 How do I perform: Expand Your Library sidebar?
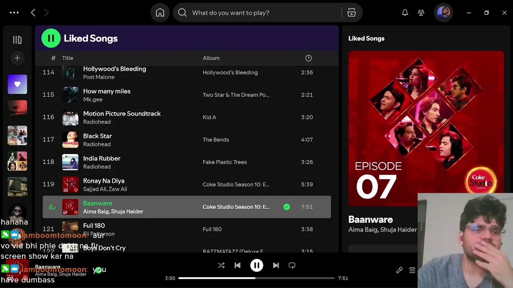17,40
